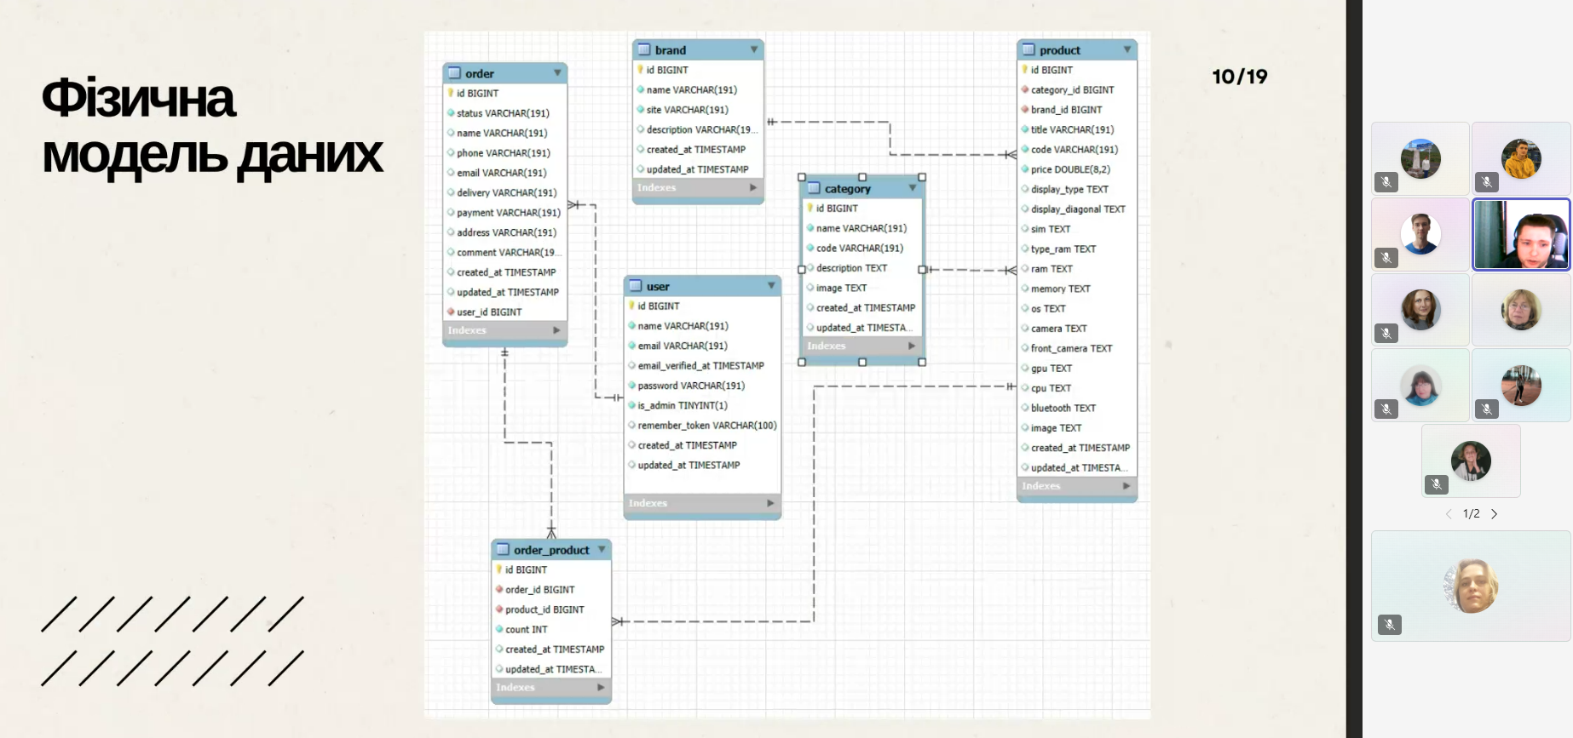Click foreign key icon of user_id BIGINT

coord(451,312)
